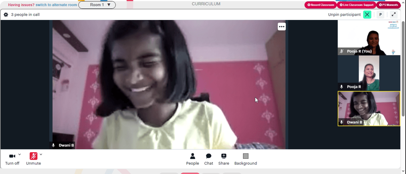Screen dimensions: 406x174
Task: Select Pooja R (You) video thumbnail
Action: (369, 38)
